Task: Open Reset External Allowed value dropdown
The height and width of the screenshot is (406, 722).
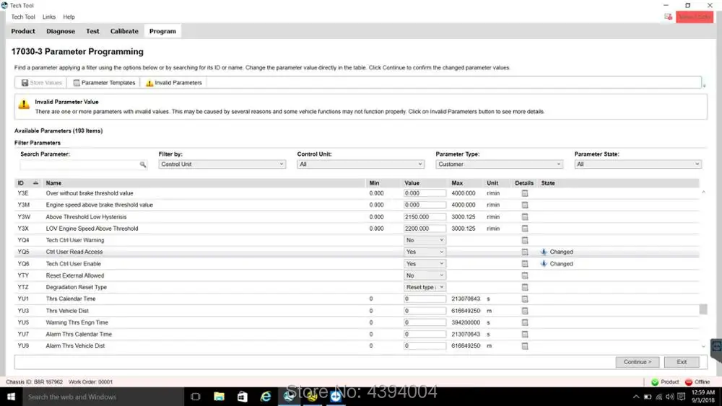Action: tap(425, 275)
